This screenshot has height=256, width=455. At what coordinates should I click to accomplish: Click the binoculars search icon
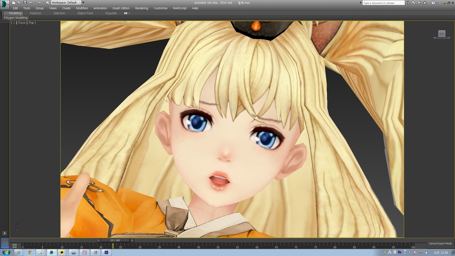coord(408,3)
